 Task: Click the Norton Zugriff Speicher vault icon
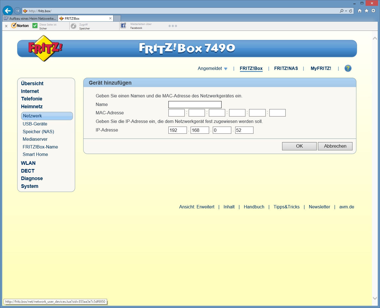[x=74, y=26]
